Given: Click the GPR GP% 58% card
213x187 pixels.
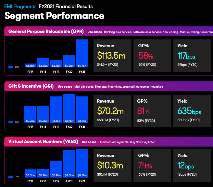Looking at the screenshot, I should [x=150, y=55].
